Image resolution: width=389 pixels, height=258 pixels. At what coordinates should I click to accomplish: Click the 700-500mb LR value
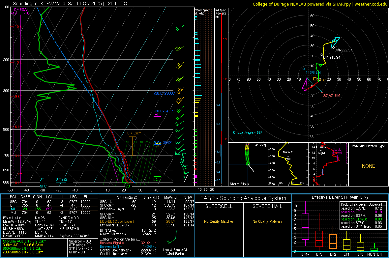(x=23, y=252)
